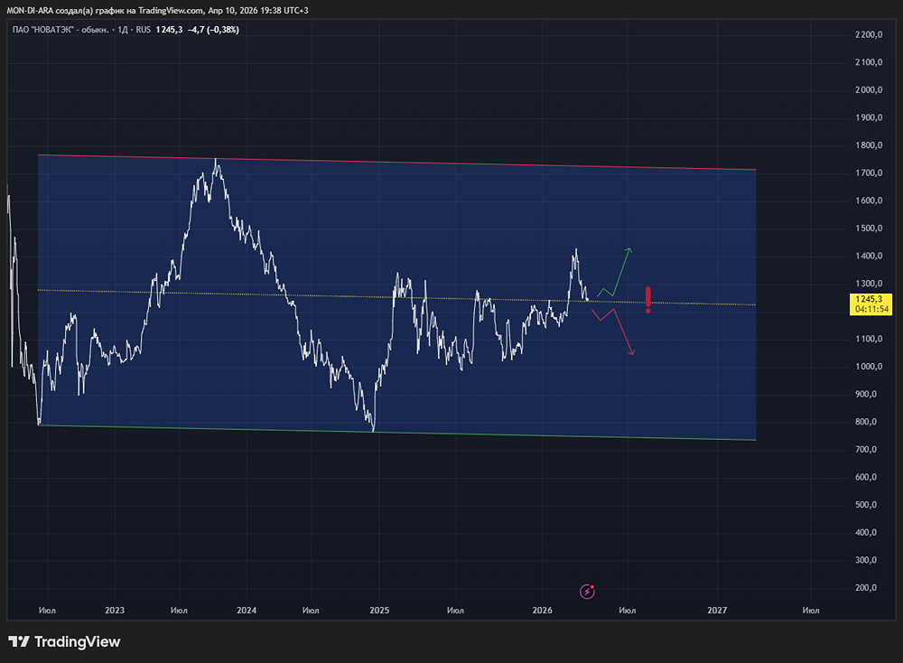Click the 1900,0 price axis label

click(869, 117)
